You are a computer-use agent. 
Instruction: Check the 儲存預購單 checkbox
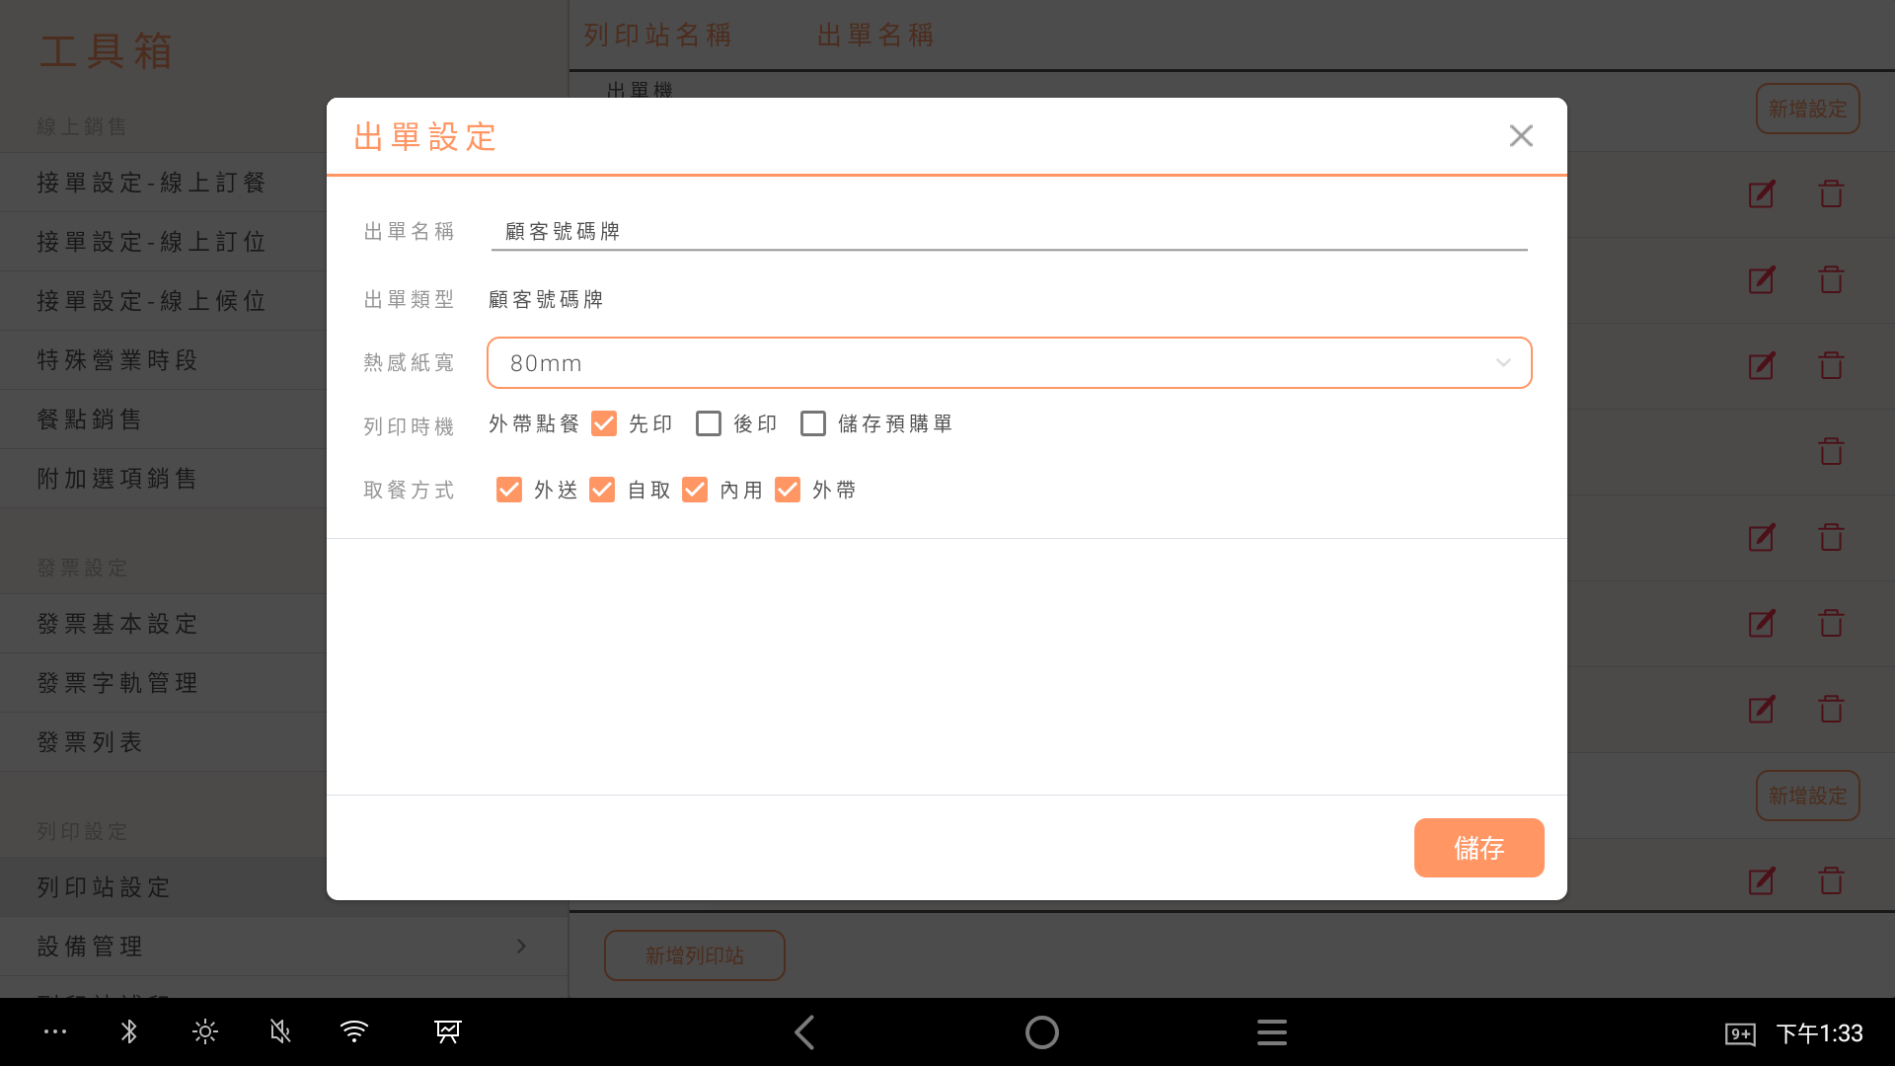tap(813, 423)
